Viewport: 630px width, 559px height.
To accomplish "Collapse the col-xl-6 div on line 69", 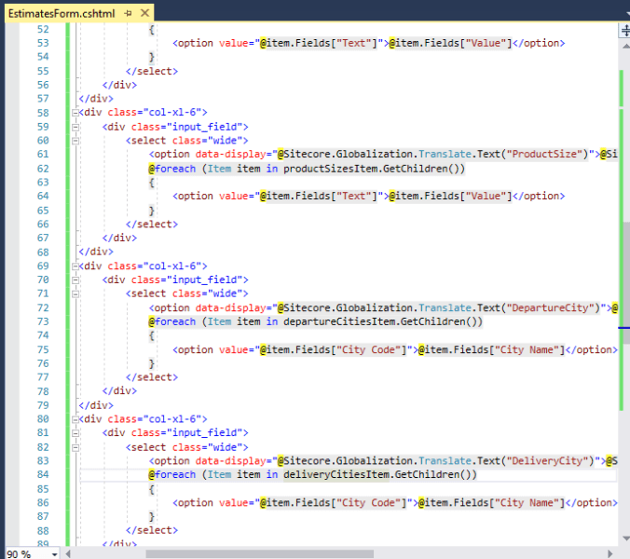I will pyautogui.click(x=75, y=266).
